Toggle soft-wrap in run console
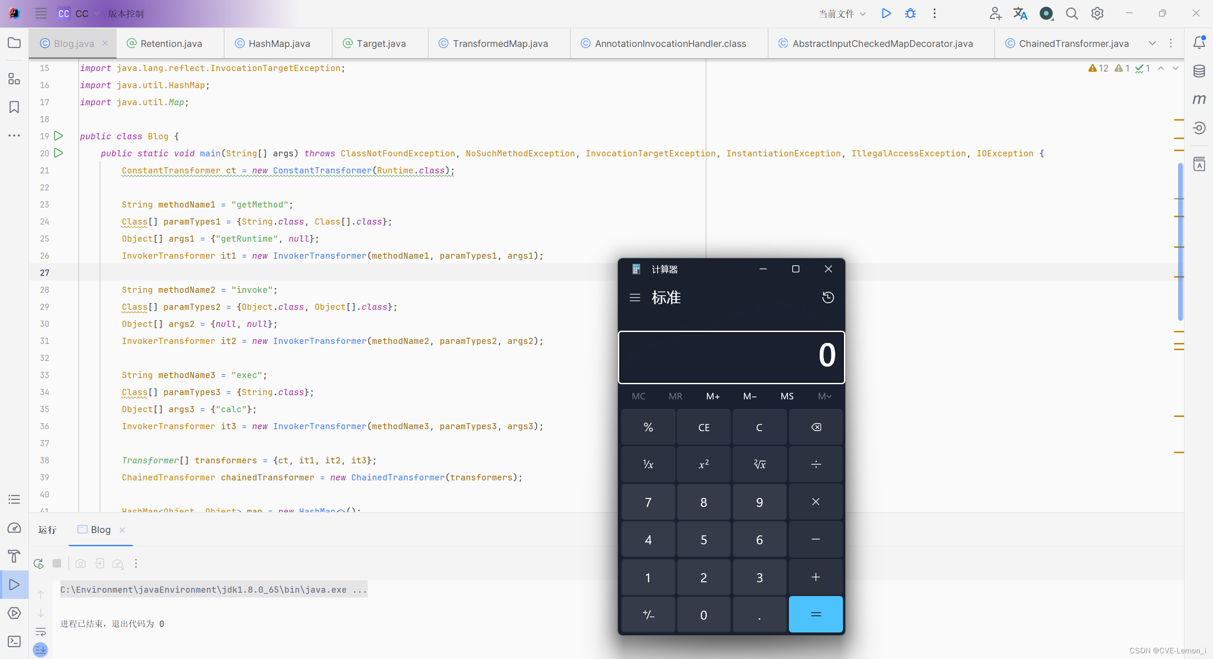1213x659 pixels. (x=41, y=632)
